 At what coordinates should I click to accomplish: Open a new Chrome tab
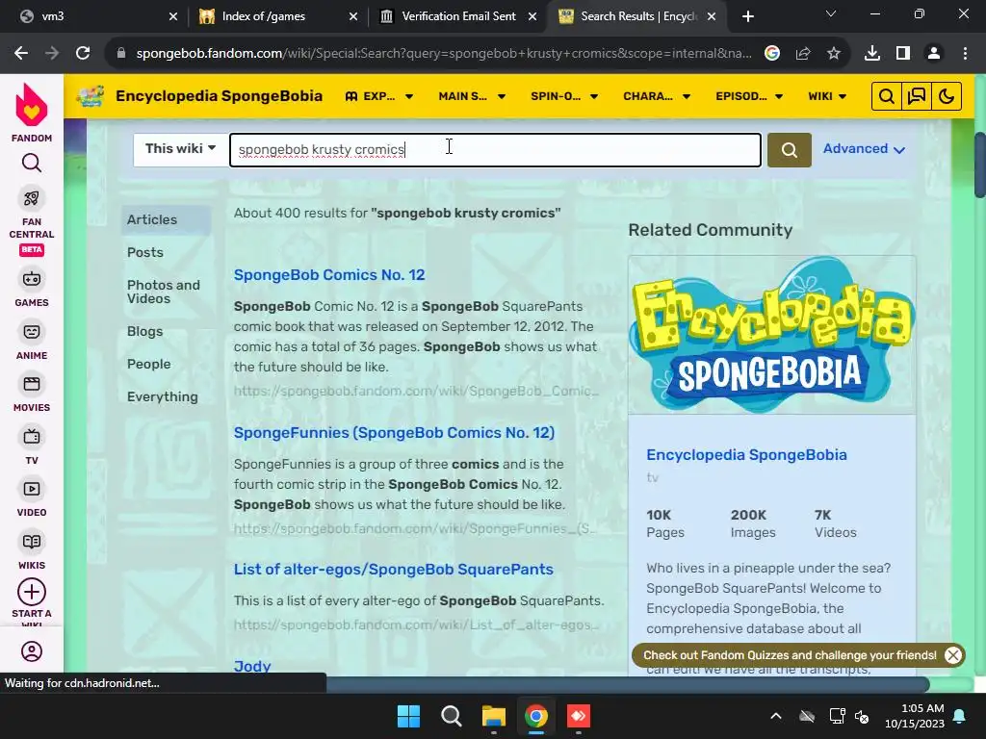(x=747, y=16)
